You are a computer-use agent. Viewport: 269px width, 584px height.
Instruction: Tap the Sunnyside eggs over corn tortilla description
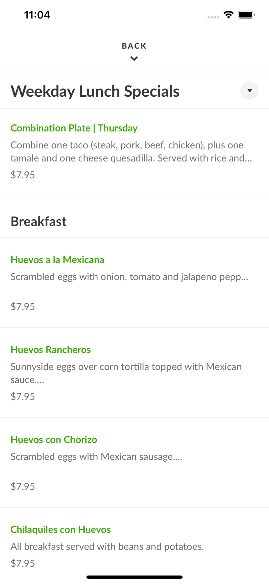126,373
